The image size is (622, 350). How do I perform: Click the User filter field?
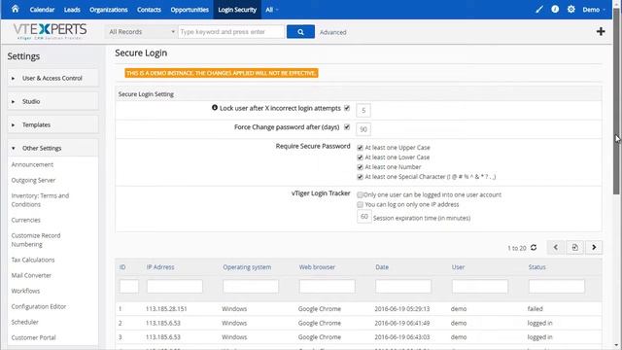tap(480, 286)
